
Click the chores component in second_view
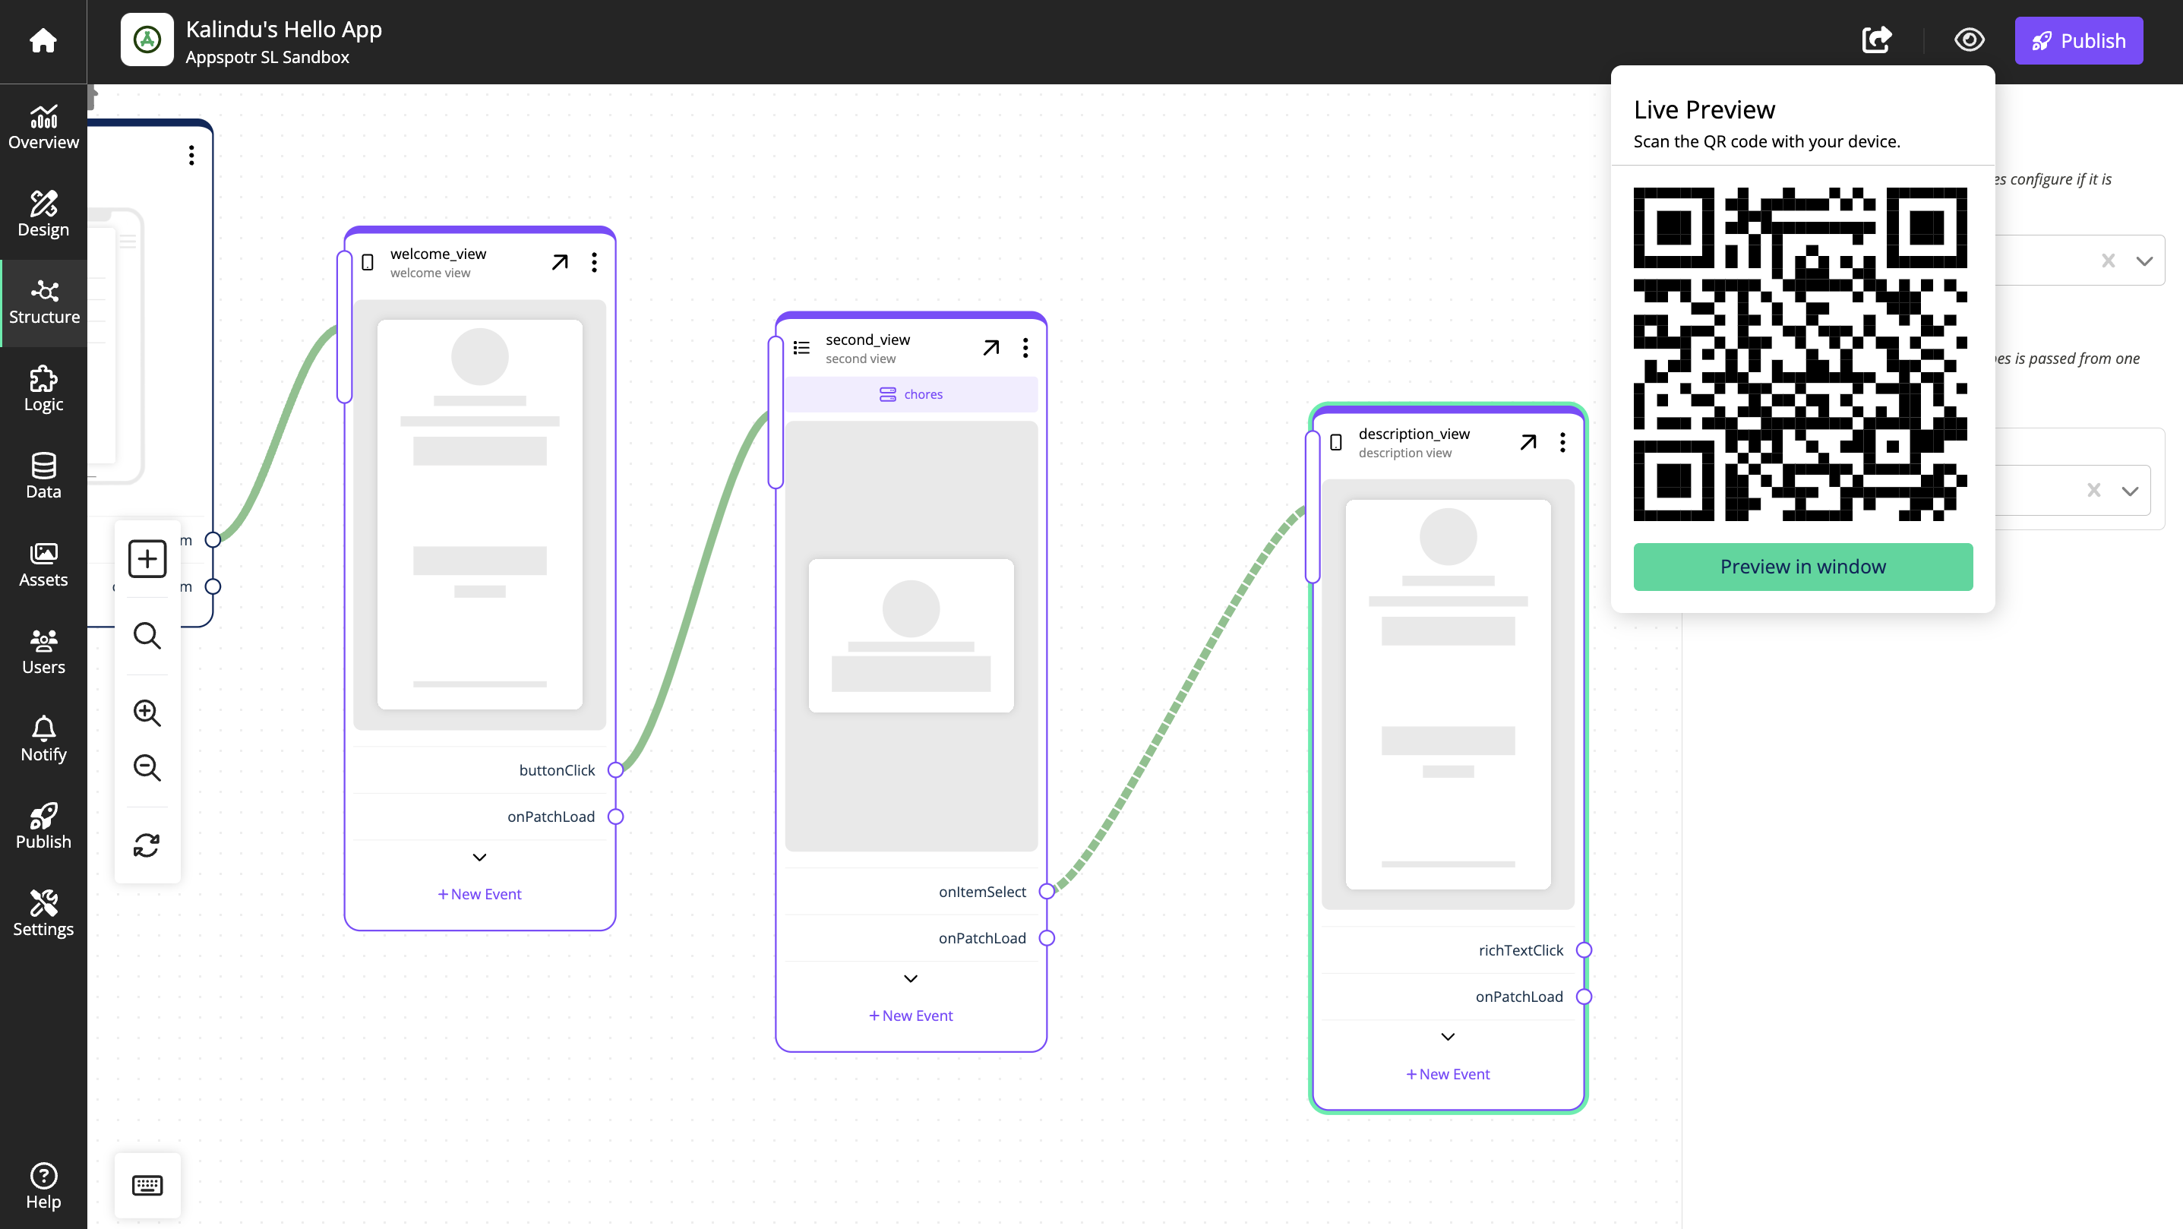click(x=910, y=393)
